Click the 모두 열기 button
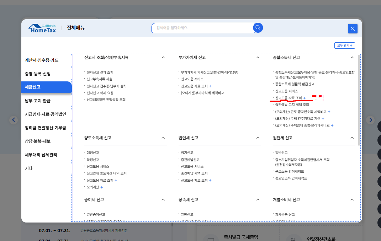Viewport: 381px width, 241px height. pos(344,45)
